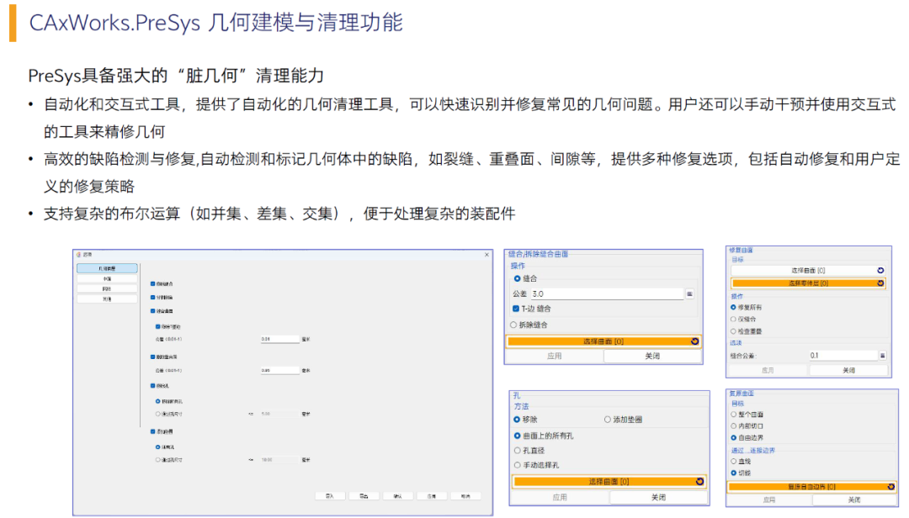Viewport: 909px width, 518px height.
Task: Select the 内部切口 target radio
Action: (x=734, y=426)
